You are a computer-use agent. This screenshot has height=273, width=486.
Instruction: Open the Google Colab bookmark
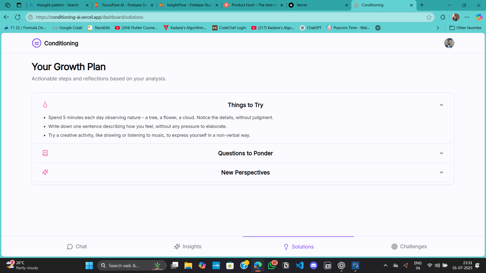pyautogui.click(x=68, y=28)
